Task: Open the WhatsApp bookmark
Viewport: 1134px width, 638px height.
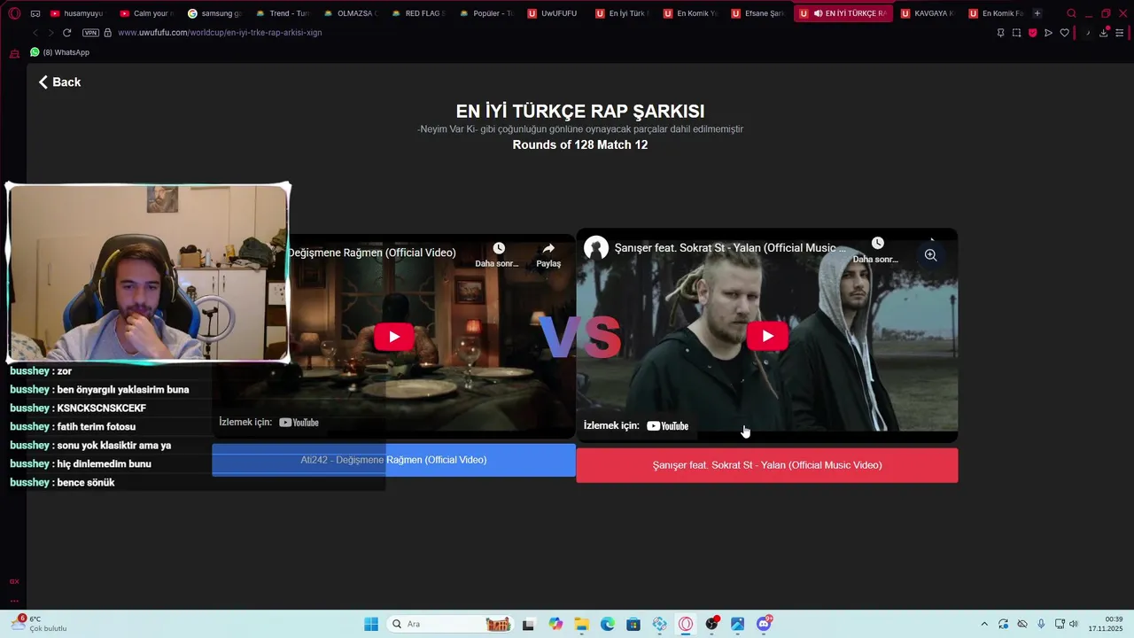Action: (59, 52)
